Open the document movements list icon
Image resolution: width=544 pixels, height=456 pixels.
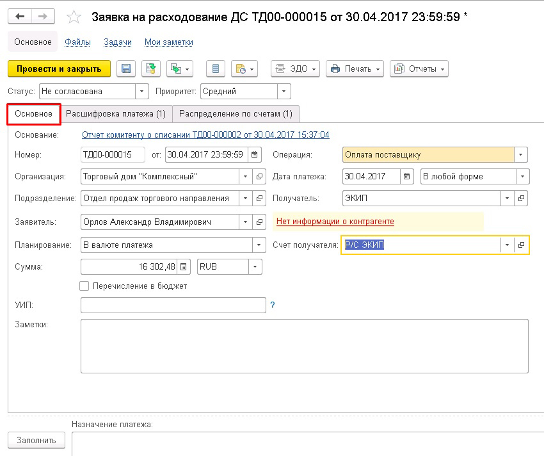216,69
